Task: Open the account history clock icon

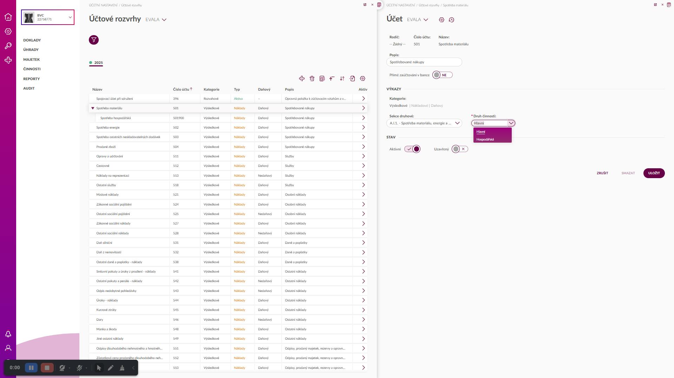Action: point(452,20)
